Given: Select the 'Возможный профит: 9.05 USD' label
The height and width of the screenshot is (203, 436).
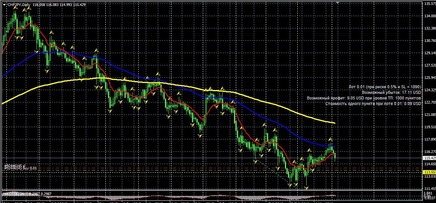Looking at the screenshot, I should 336,98.
